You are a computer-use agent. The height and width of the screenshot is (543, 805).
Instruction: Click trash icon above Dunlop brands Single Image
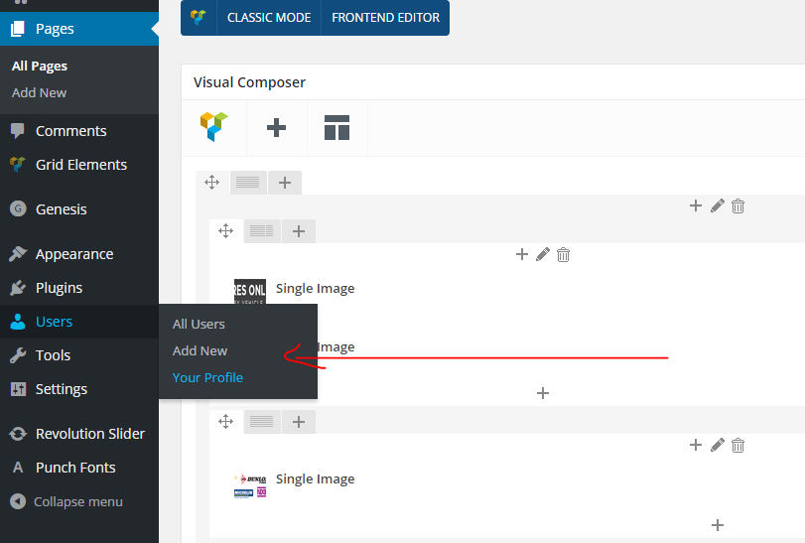click(738, 445)
